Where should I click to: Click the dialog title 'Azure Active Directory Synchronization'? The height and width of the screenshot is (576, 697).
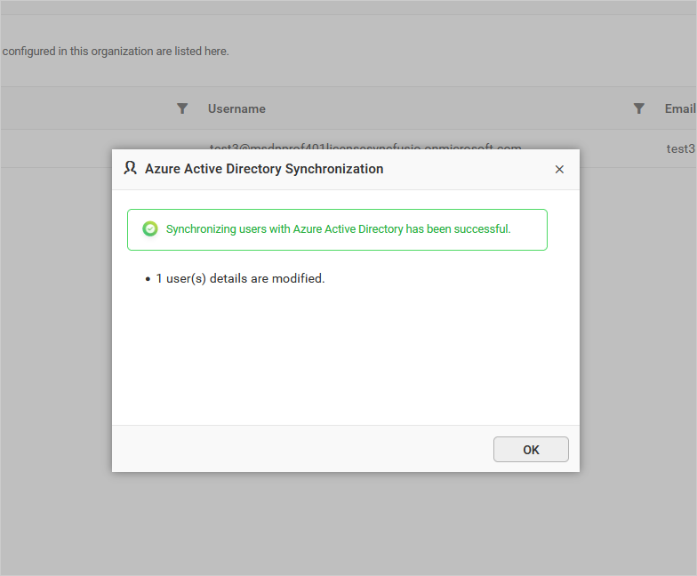coord(264,169)
